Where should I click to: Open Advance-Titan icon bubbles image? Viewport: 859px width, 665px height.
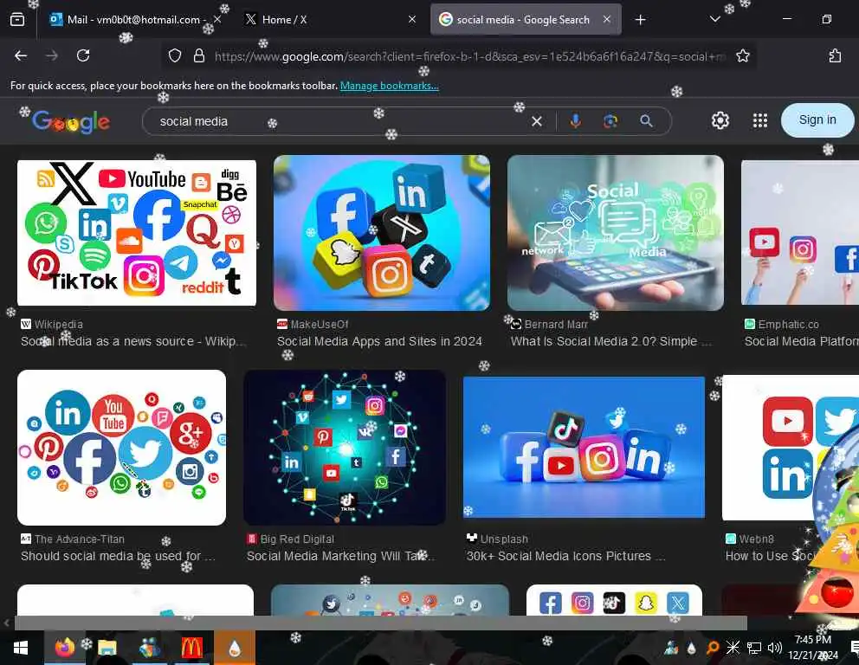(121, 448)
